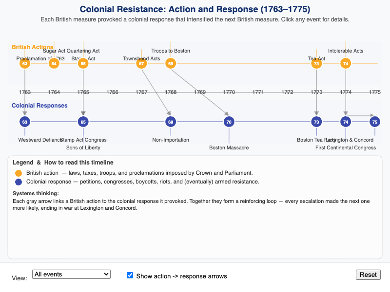Open the View dropdown showing All events
390x292 pixels.
pos(71,274)
